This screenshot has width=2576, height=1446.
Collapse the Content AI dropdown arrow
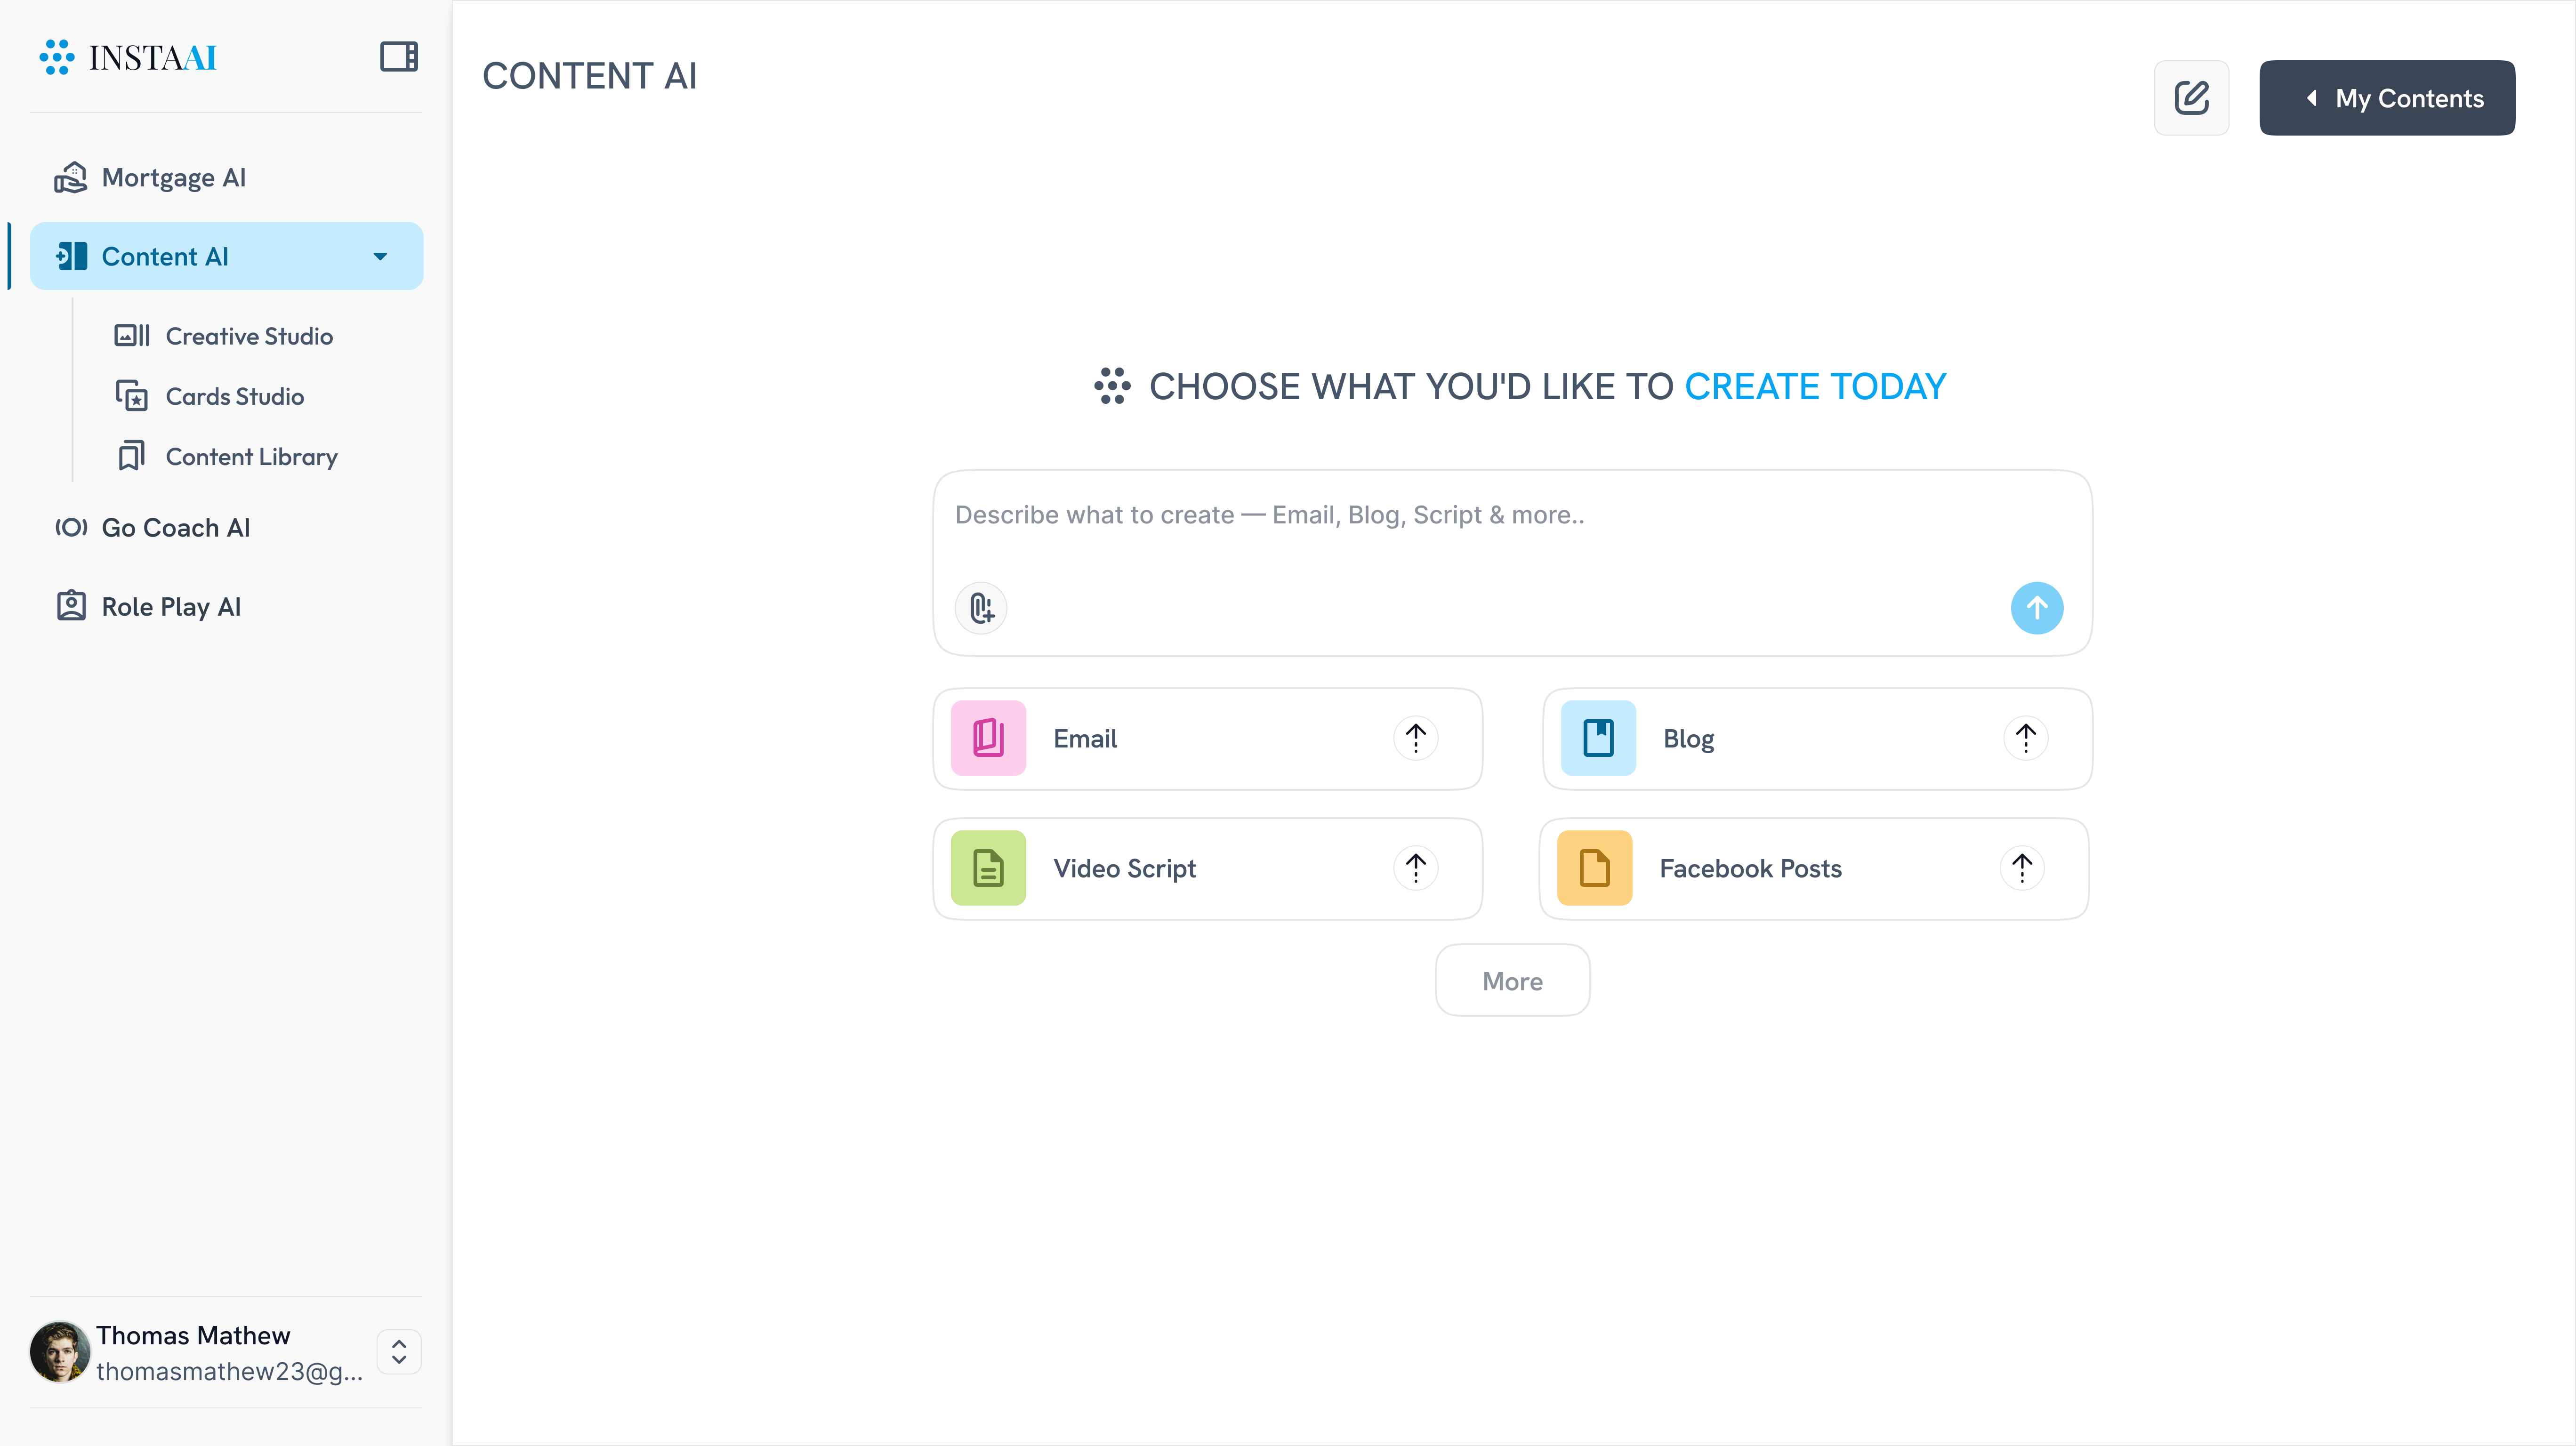point(380,257)
